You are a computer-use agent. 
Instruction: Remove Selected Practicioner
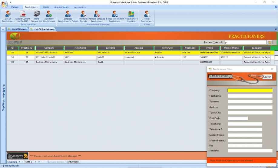point(97,16)
